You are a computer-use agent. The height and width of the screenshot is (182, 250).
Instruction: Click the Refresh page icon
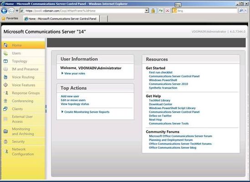[161, 11]
